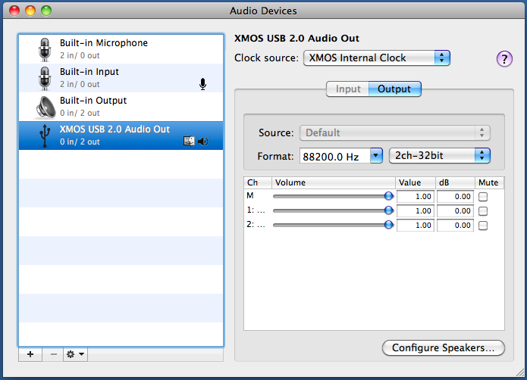
Task: Click the channel 1 dB field
Action: 455,211
